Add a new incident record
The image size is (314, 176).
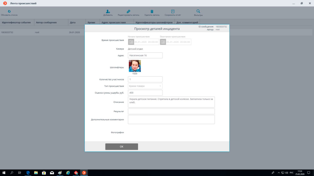click(x=108, y=13)
